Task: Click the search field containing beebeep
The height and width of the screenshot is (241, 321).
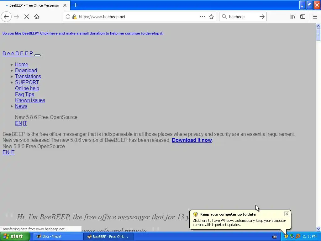Action: [243, 17]
